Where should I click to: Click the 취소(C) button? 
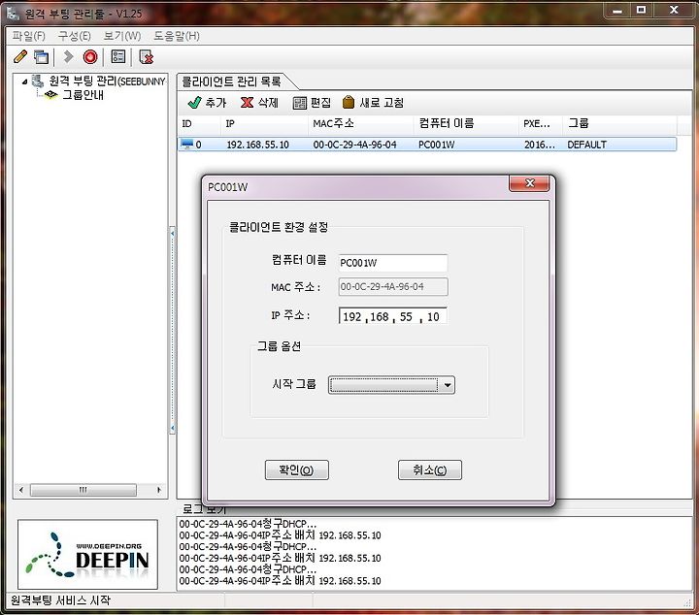pos(430,470)
